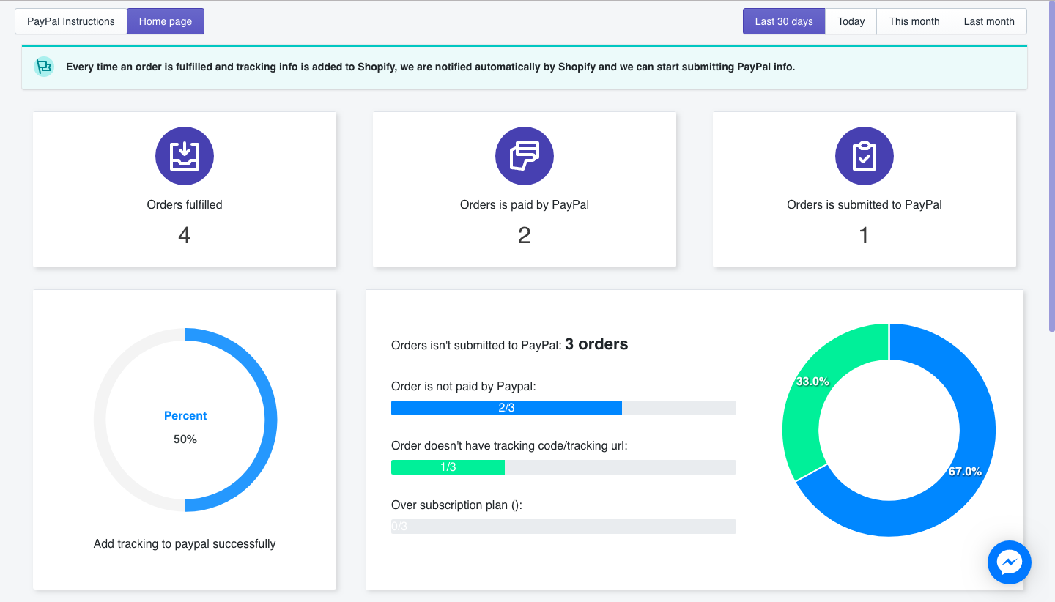The image size is (1055, 602).
Task: Click the green 1/3 tracking code progress bar
Action: coord(448,467)
